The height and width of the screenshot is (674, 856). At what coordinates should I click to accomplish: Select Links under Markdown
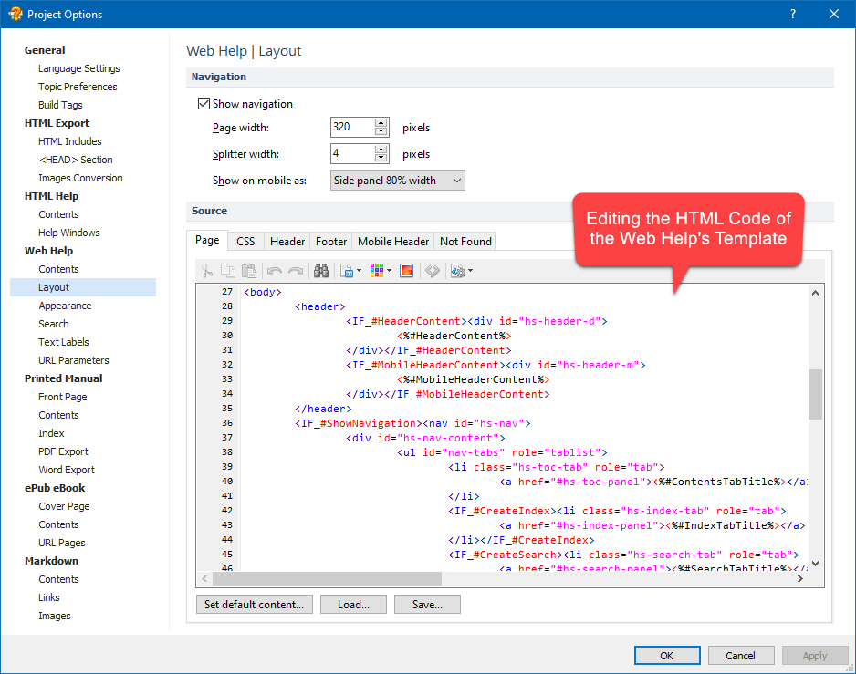[49, 597]
